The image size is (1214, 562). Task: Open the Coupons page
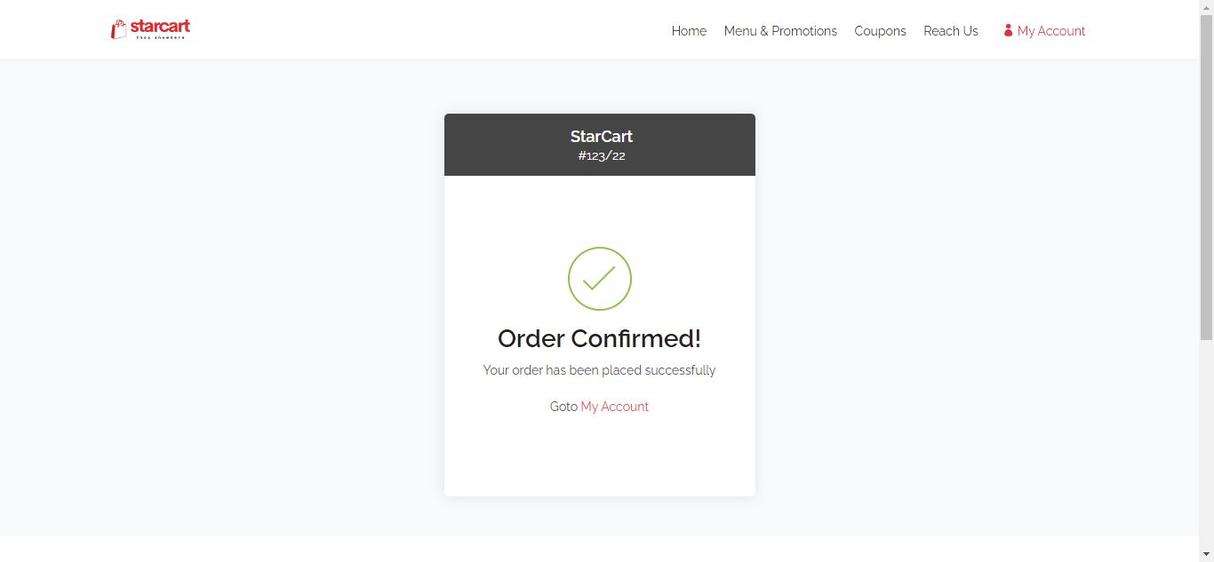880,31
